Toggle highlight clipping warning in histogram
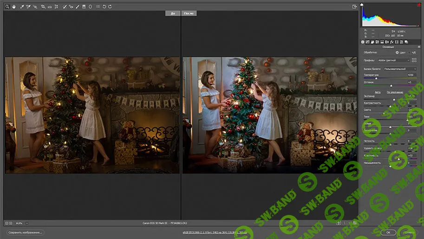 [x=419, y=5]
